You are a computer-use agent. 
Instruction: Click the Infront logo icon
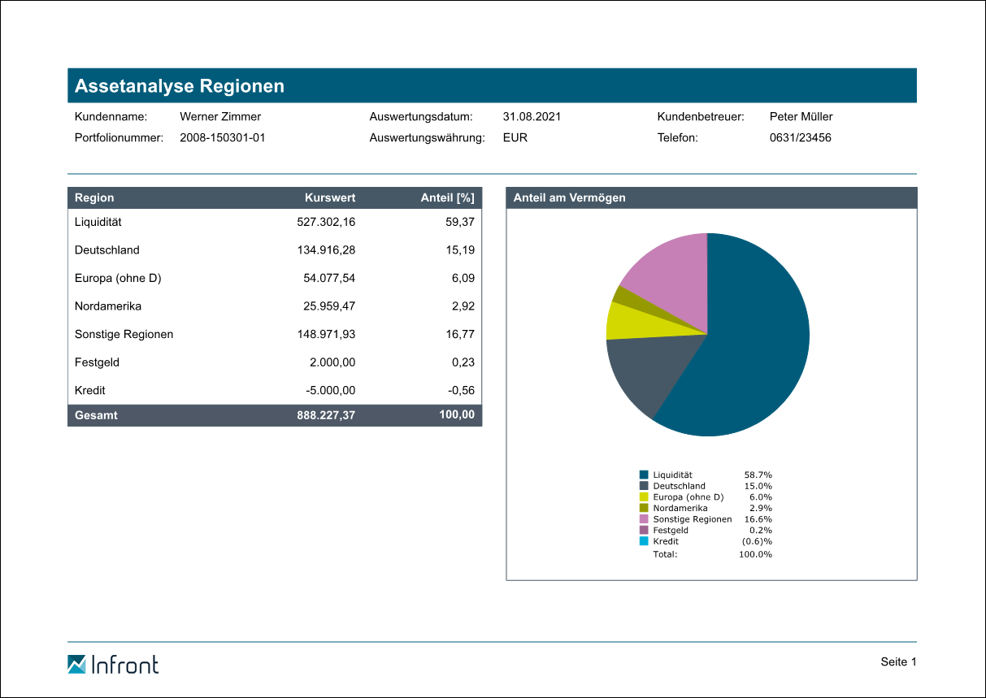coord(76,664)
